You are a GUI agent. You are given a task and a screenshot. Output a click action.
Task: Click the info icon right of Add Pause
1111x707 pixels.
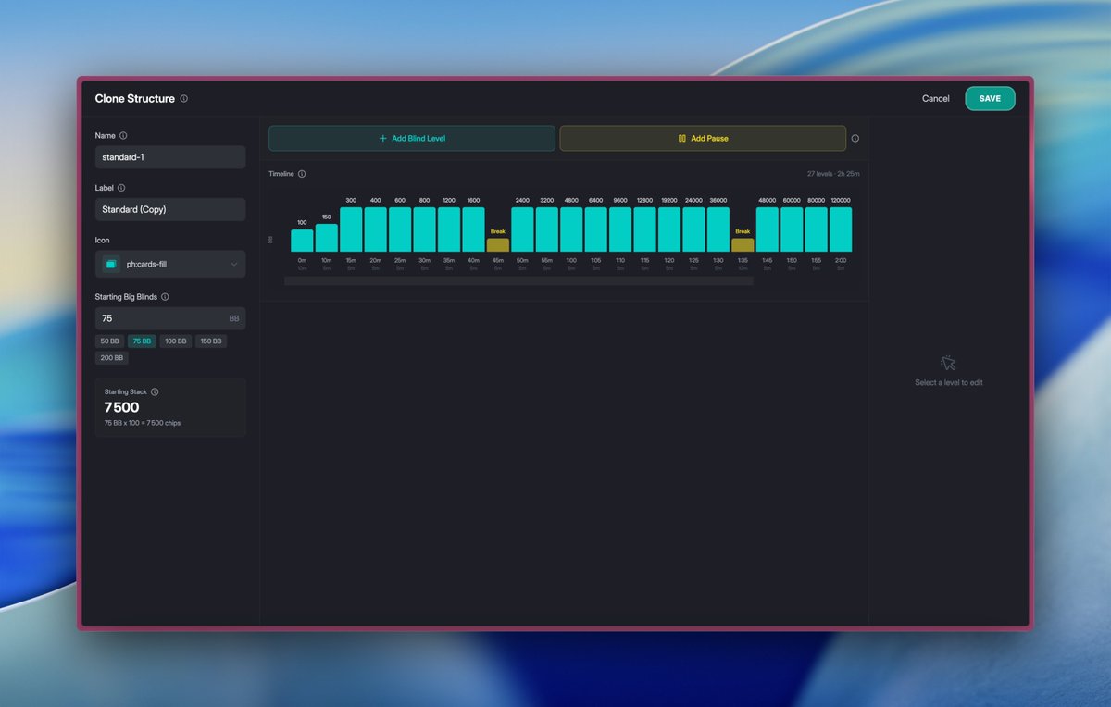click(855, 139)
